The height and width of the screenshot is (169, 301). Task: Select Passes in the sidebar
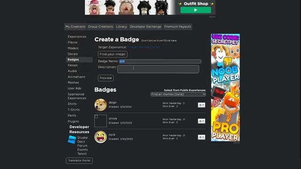pos(72,65)
